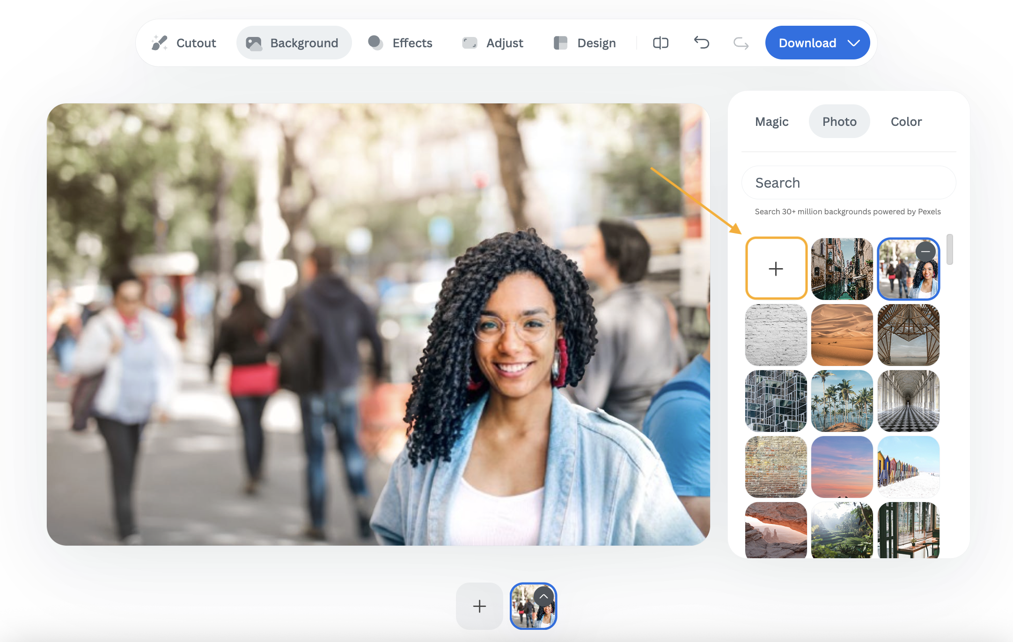1013x642 pixels.
Task: Select the Cutout tool
Action: click(184, 43)
